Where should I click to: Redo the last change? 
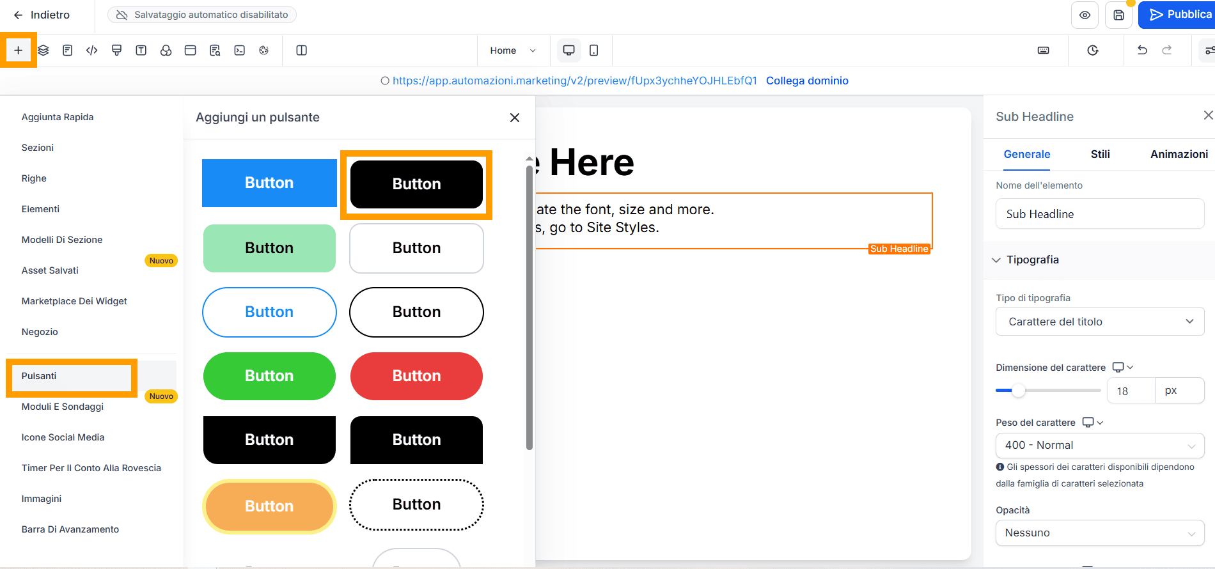[1167, 50]
